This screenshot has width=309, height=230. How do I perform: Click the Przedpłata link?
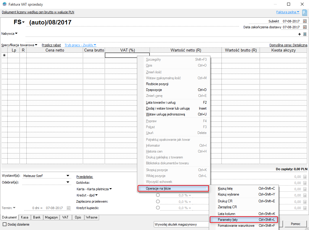click(85, 177)
